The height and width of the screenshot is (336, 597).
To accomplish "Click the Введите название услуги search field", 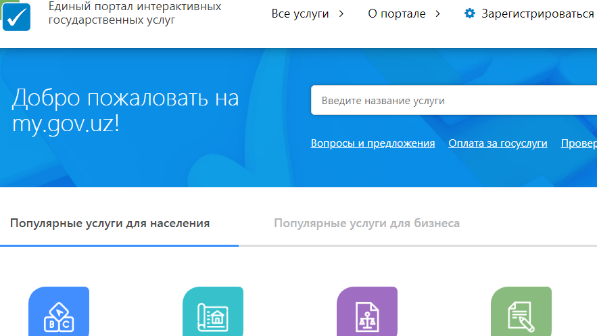I will (454, 100).
